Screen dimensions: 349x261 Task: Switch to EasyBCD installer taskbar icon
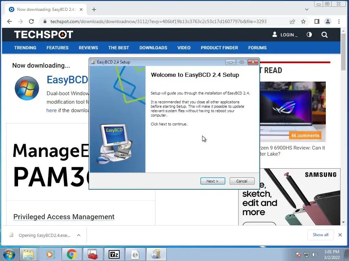(x=156, y=254)
